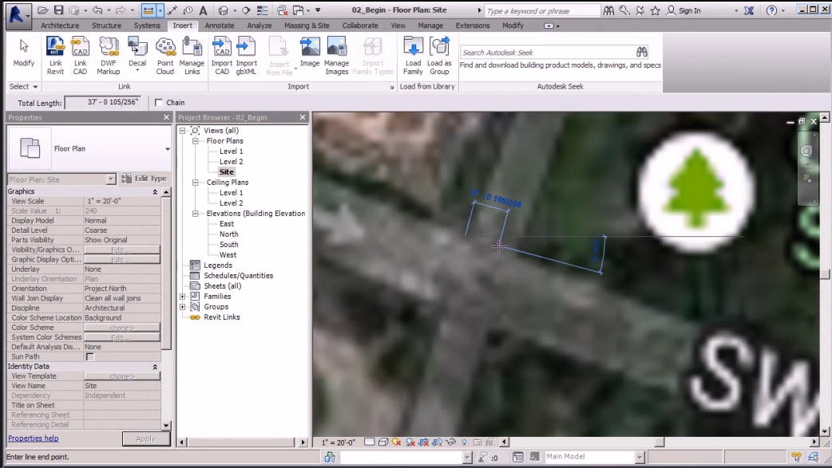Select Level 1 under Floor Plans
This screenshot has width=832, height=468.
coord(232,151)
